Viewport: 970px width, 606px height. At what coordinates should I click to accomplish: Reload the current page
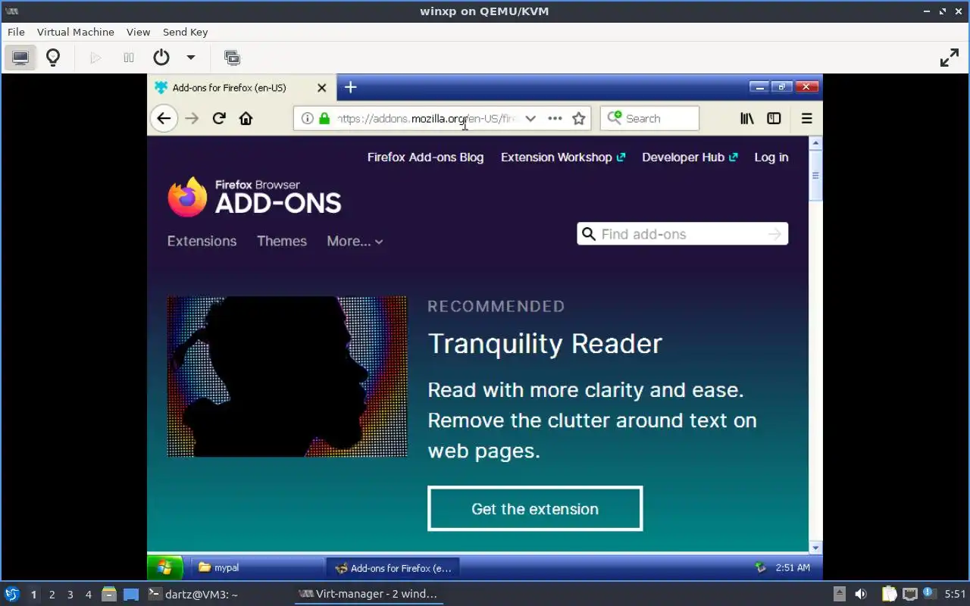click(x=219, y=118)
